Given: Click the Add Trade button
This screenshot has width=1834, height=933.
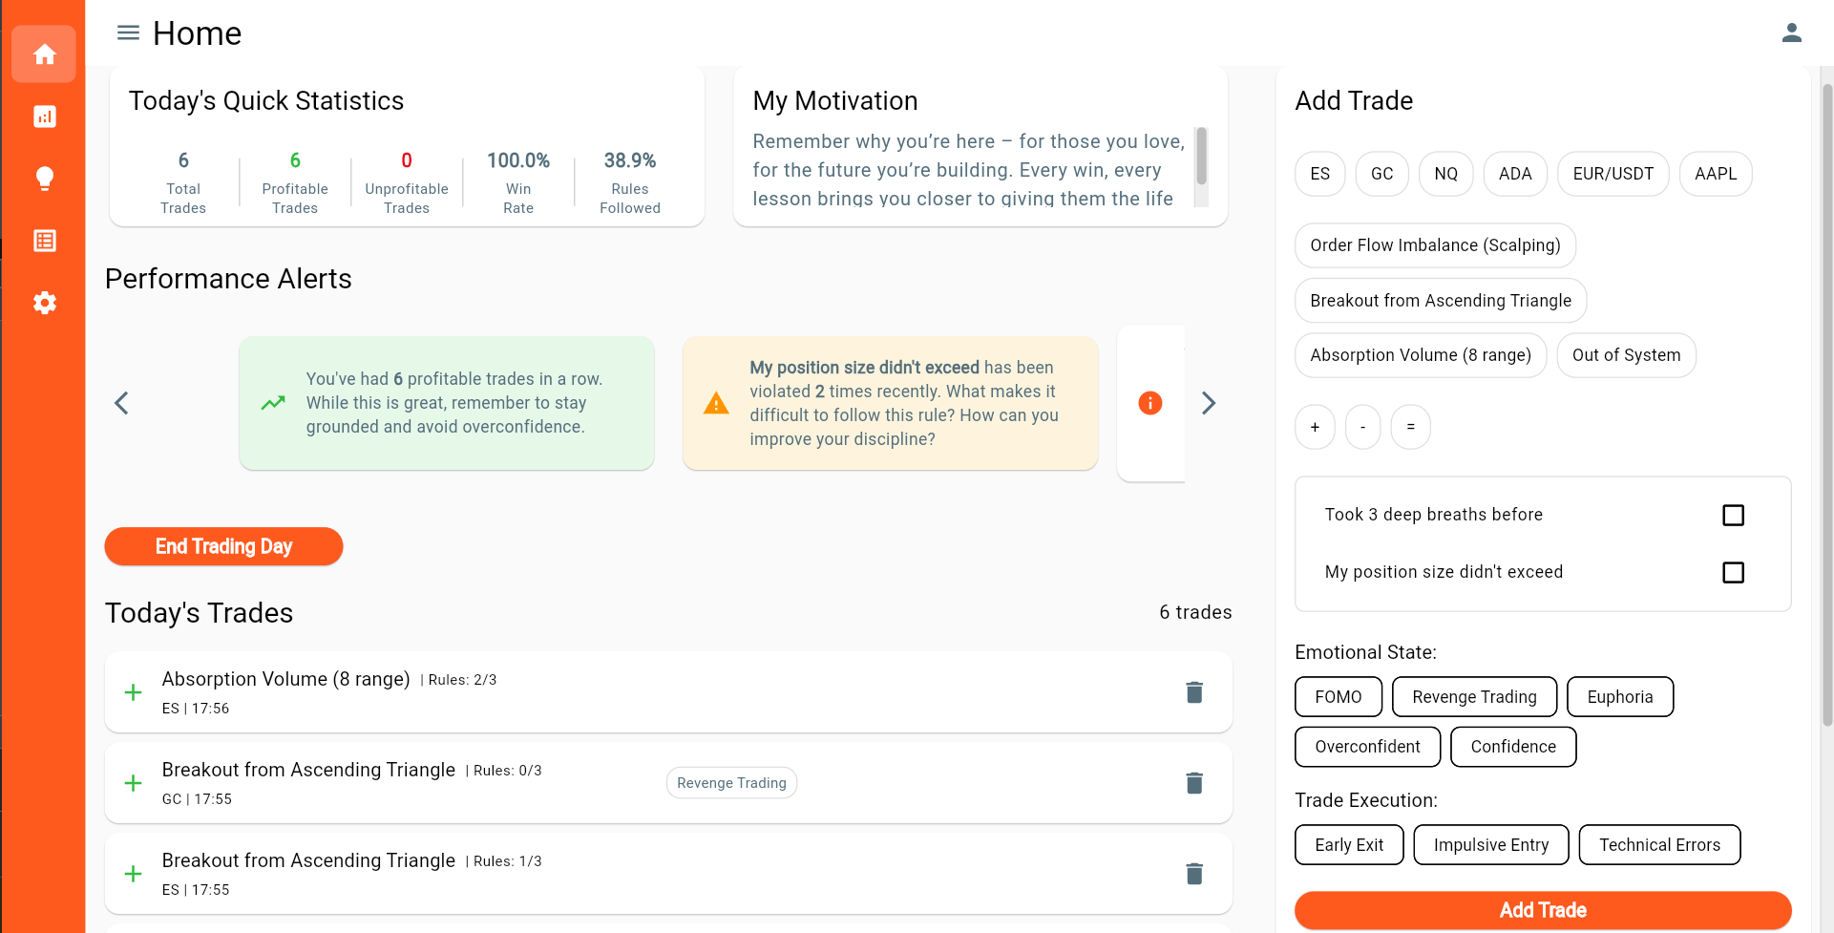Looking at the screenshot, I should 1543,910.
